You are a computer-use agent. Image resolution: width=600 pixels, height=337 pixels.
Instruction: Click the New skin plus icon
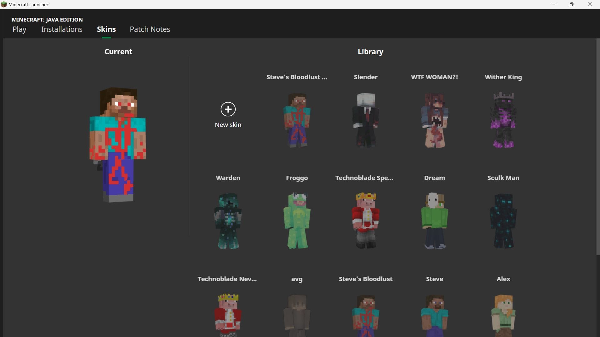(228, 109)
